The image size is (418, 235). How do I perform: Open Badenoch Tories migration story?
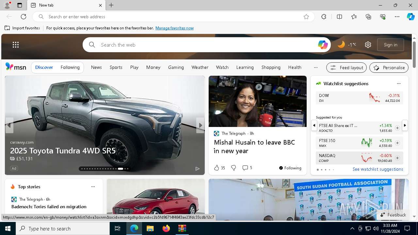[49, 207]
